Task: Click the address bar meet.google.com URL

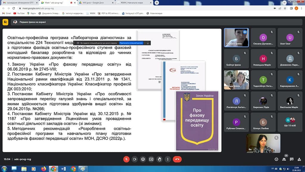Action: 38,8
